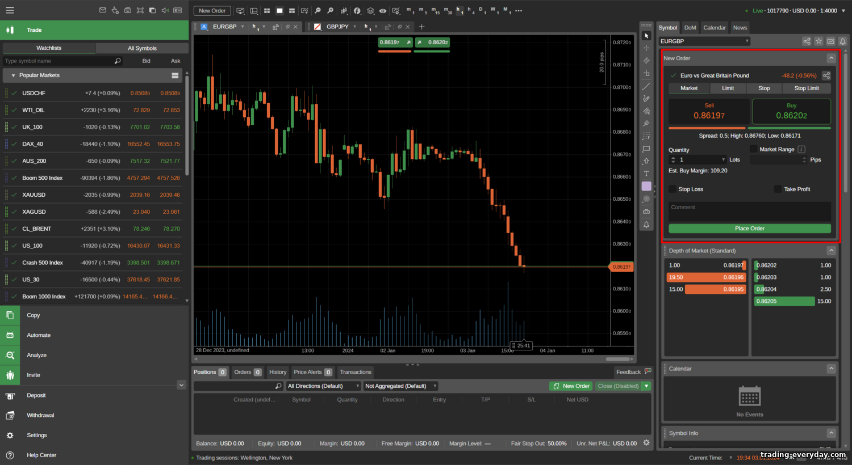Tick the Market Range checkbox
This screenshot has height=465, width=852.
pyautogui.click(x=754, y=149)
